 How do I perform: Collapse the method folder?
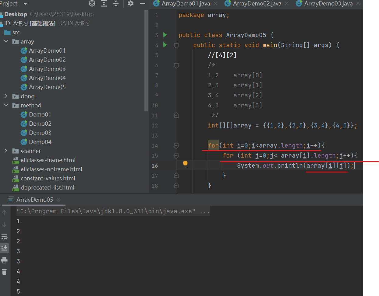(6, 105)
